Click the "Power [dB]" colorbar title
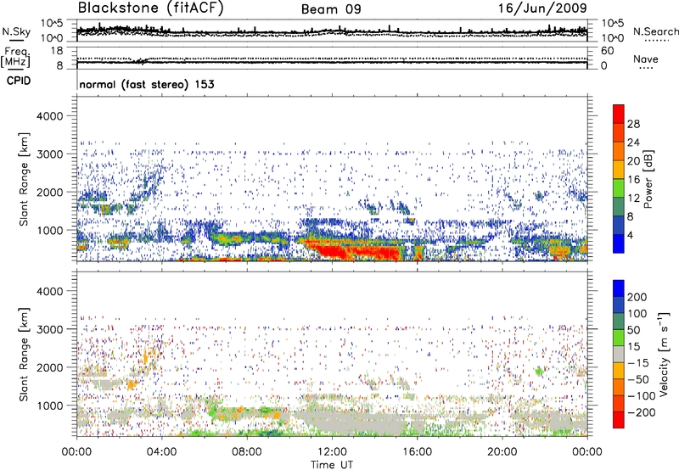This screenshot has width=679, height=470. (648, 179)
